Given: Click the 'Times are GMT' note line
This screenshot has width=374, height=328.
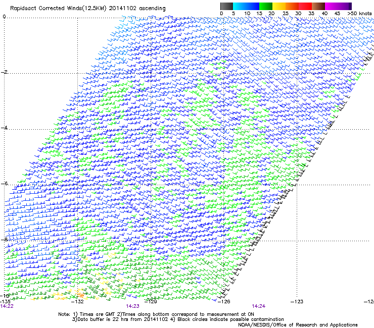Looking at the screenshot, I should point(156,314).
